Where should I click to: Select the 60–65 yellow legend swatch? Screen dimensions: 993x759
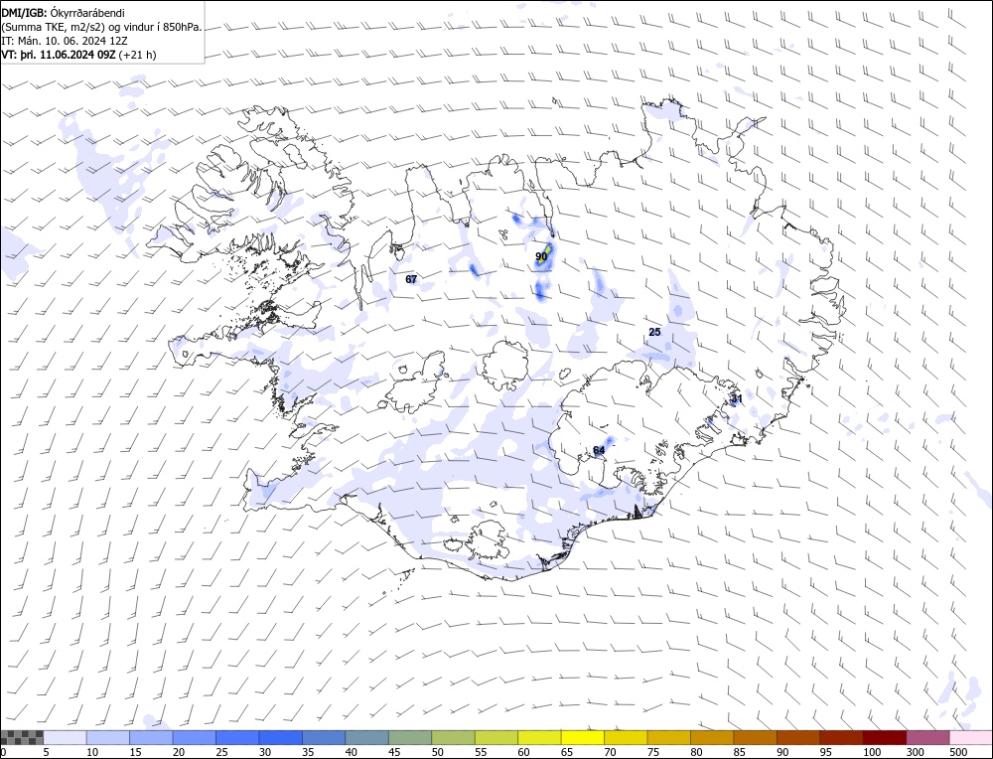(x=539, y=737)
